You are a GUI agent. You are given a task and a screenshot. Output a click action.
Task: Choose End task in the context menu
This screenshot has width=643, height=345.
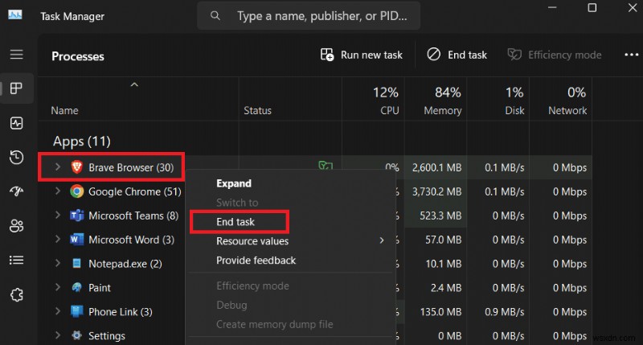tap(235, 222)
